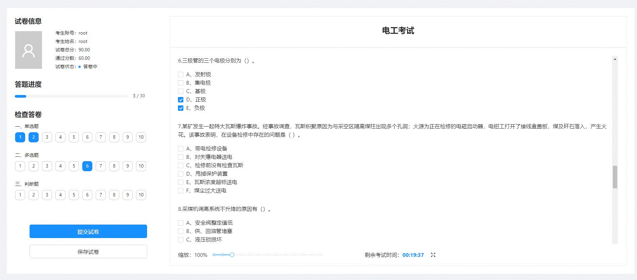This screenshot has height=280, width=637.
Task: Jump to multiple-choice question 7
Action: pyautogui.click(x=101, y=166)
